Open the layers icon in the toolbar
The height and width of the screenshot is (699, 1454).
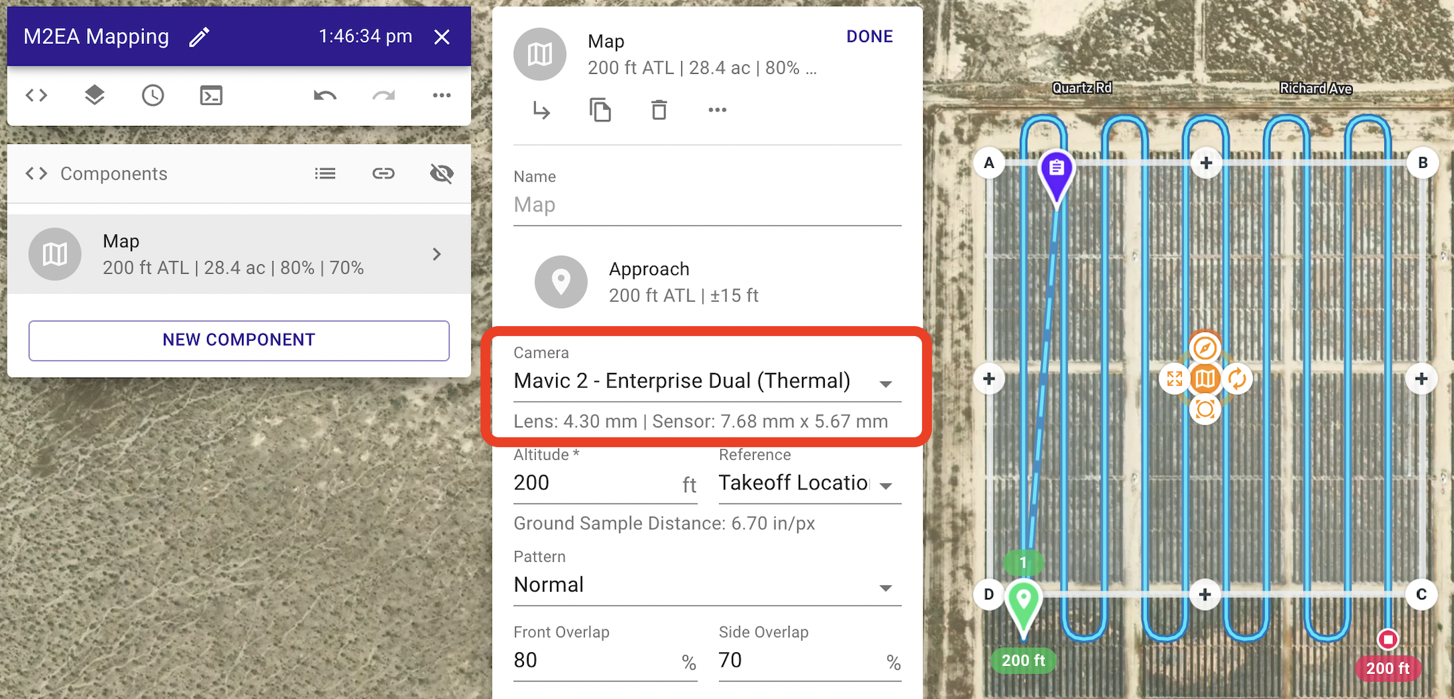(94, 95)
